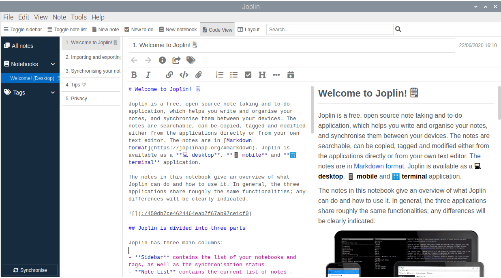Open note properties info icon
This screenshot has width=501, height=278.
pos(162,60)
